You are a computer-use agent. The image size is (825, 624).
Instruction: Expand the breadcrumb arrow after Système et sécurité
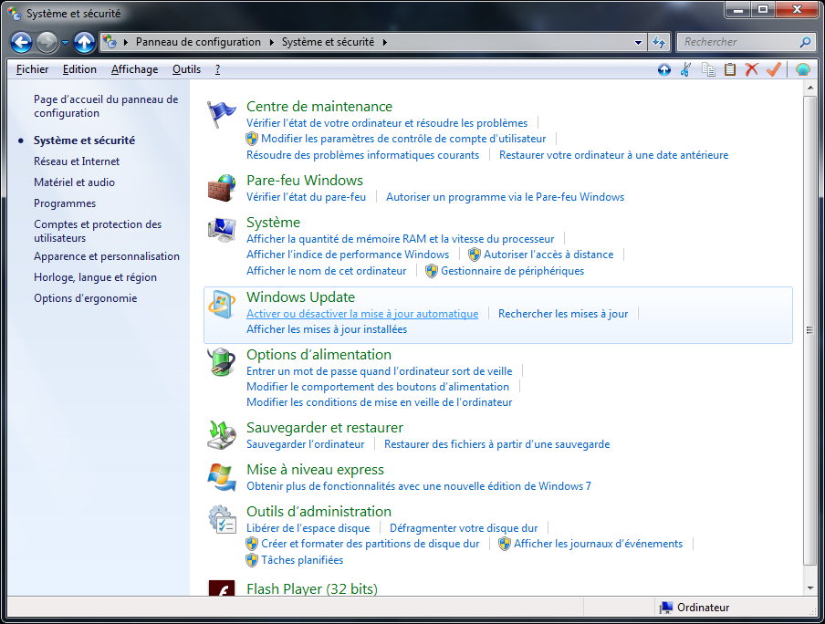(x=384, y=42)
